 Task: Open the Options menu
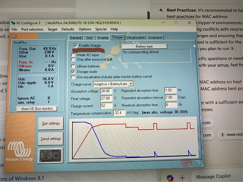pos(85,29)
